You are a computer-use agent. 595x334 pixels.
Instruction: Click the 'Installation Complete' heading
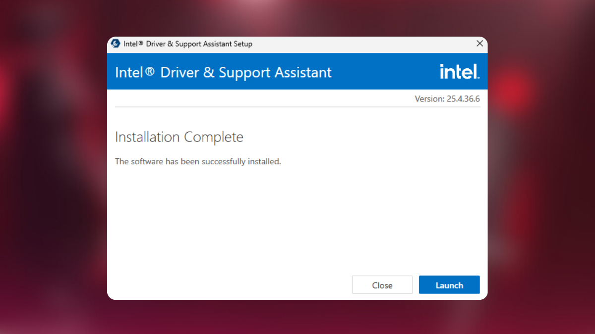coord(179,137)
